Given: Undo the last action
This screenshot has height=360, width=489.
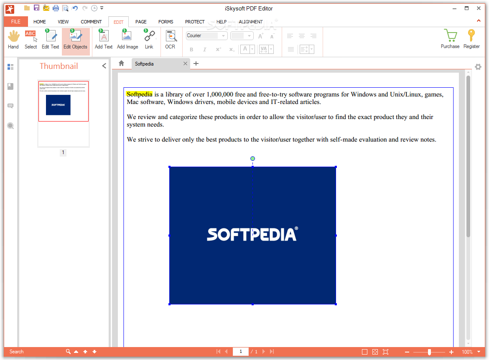Looking at the screenshot, I should pos(75,8).
